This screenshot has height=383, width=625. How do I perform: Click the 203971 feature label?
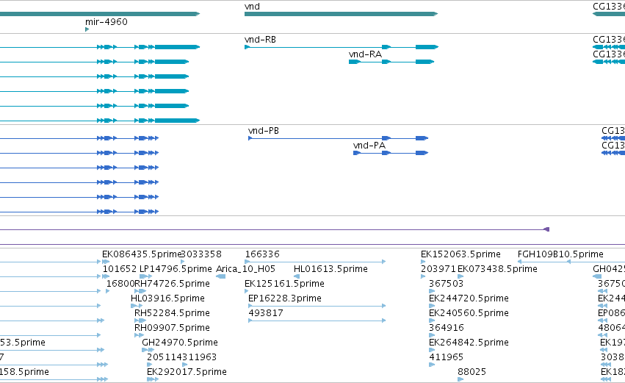[438, 269]
